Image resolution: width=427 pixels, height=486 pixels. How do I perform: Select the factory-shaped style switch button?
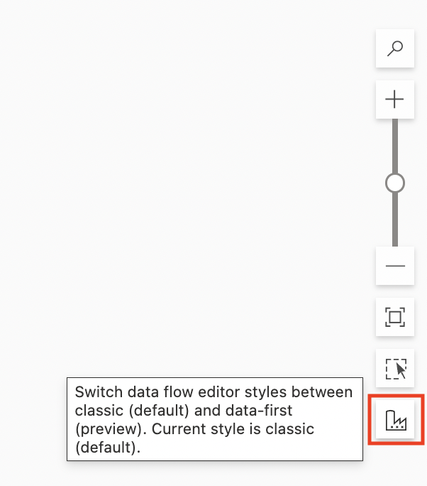(396, 420)
